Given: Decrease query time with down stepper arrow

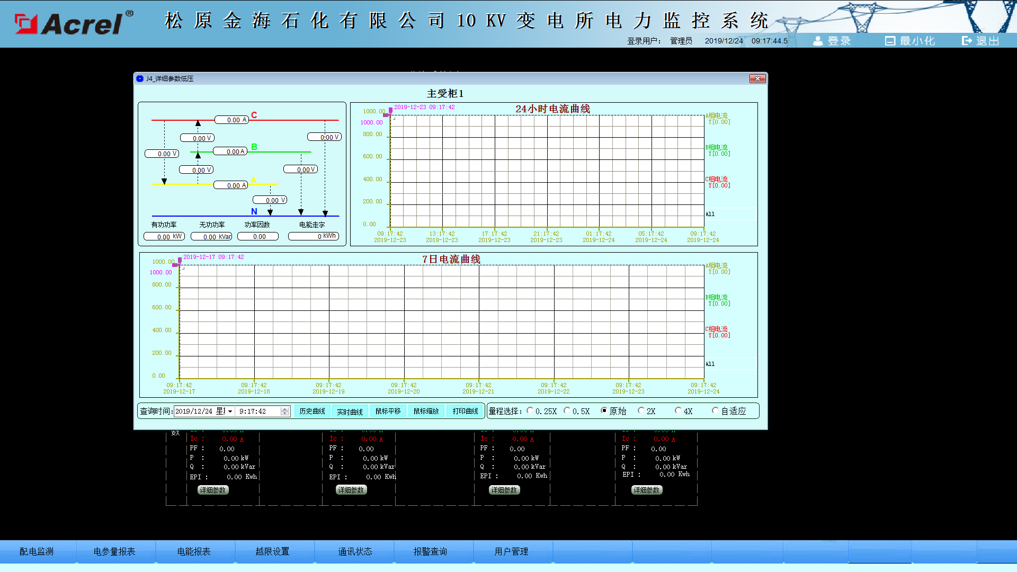Looking at the screenshot, I should [x=285, y=414].
